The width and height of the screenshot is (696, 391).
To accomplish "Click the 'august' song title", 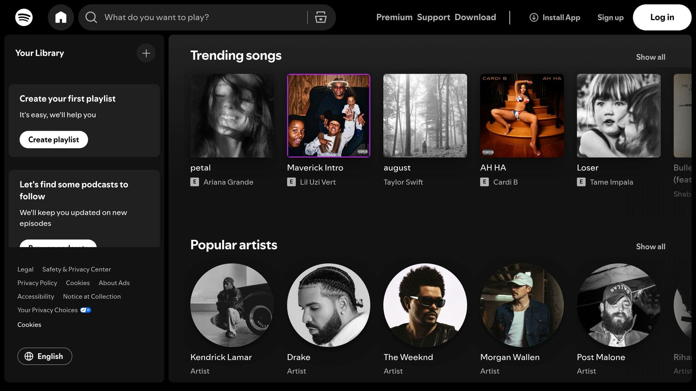I will pyautogui.click(x=397, y=168).
